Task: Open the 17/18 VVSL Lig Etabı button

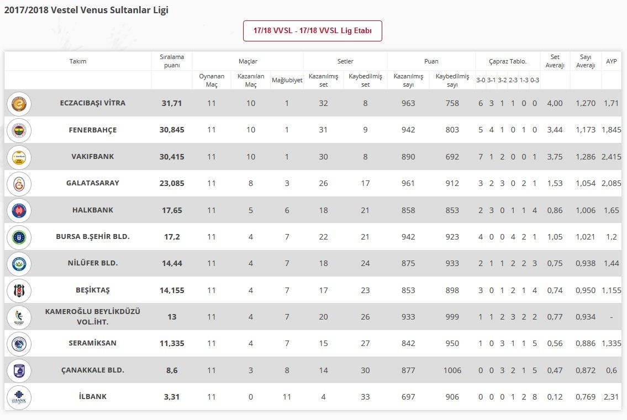Action: click(x=312, y=31)
